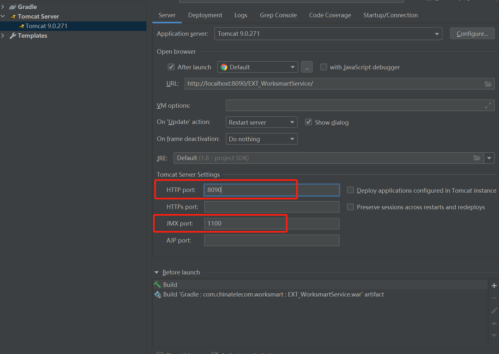Click the Build hammer icon

[x=157, y=285]
